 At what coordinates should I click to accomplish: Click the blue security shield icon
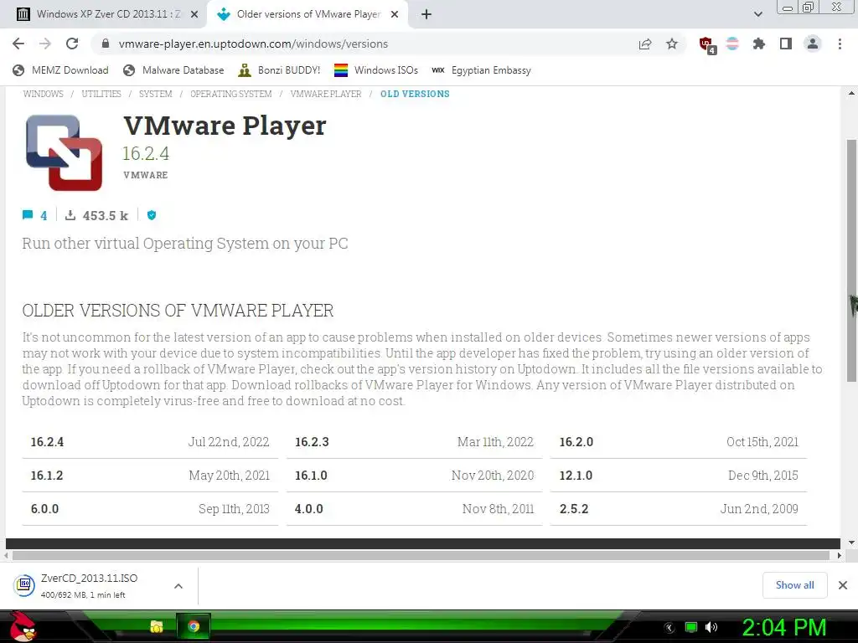tap(152, 215)
